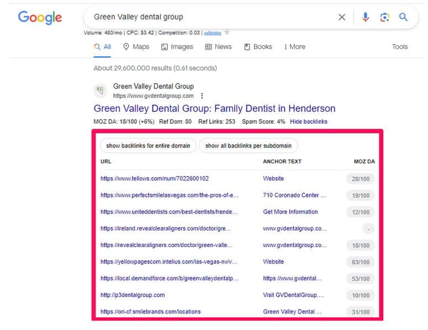Screen dimensions: 428x330
Task: Click the https://www.gvdental... anchor text
Action: pos(292,279)
